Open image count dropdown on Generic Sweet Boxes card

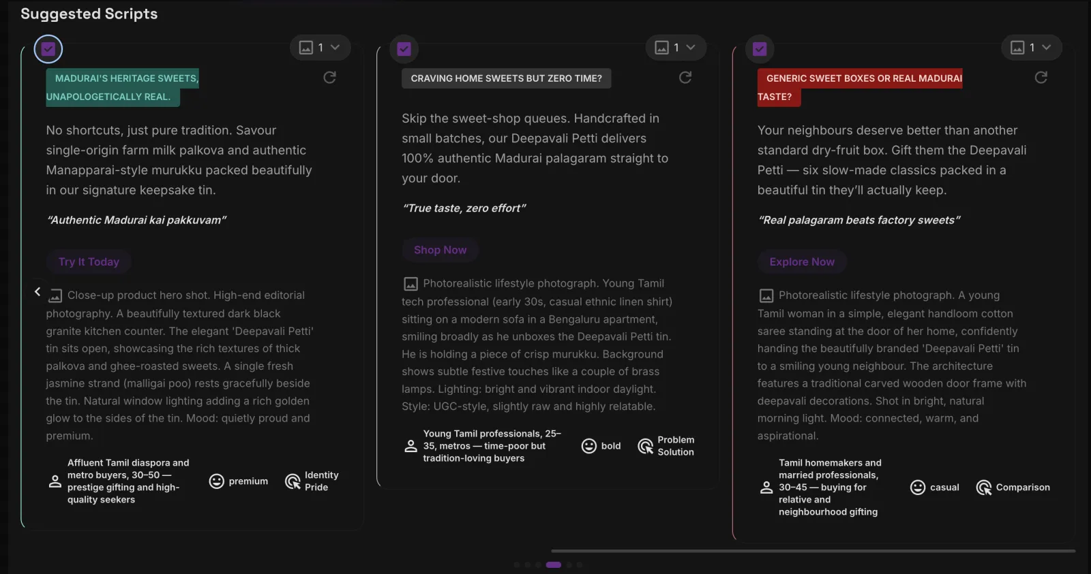click(x=1032, y=48)
